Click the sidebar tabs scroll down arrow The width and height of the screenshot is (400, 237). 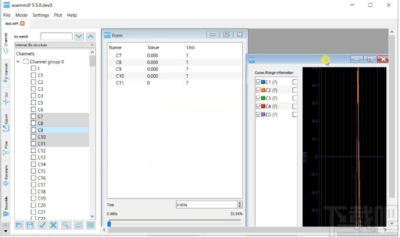coord(6,231)
